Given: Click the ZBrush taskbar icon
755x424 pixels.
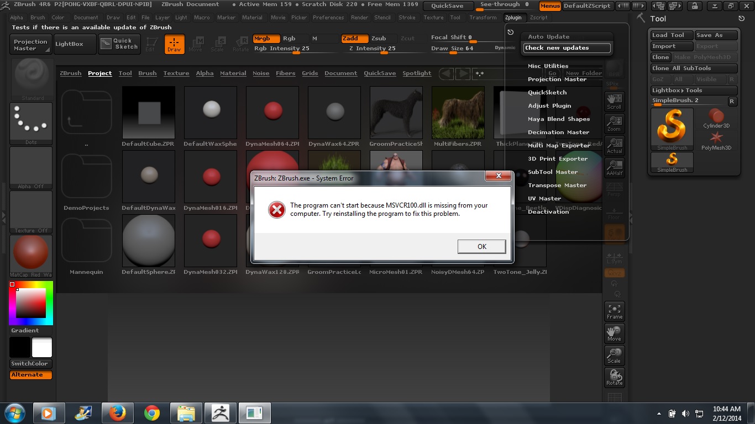Looking at the screenshot, I should [220, 413].
